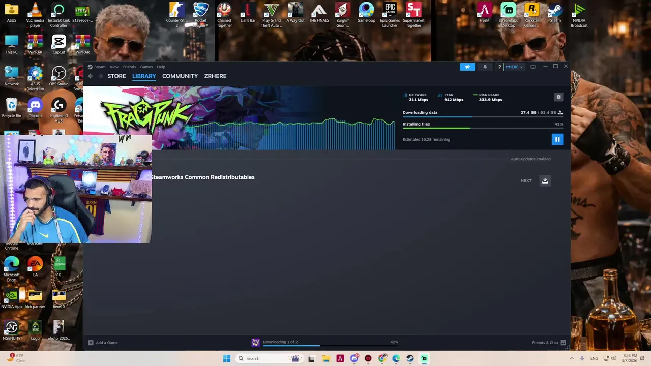The image size is (651, 366).
Task: Open Epic Games Launcher desktop shortcut
Action: [x=390, y=15]
